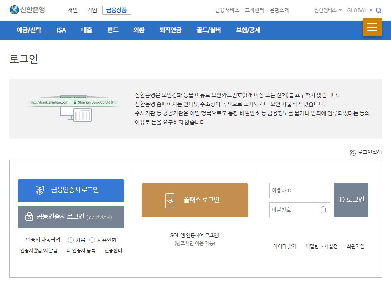391x285 pixels.
Task: Open the orange hamburger full menu
Action: click(x=372, y=27)
